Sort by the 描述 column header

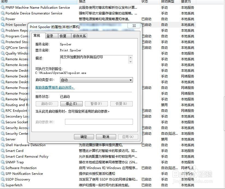[x=108, y=1]
